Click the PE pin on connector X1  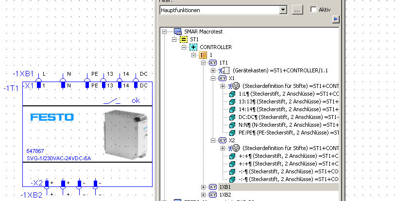[x=87, y=85]
